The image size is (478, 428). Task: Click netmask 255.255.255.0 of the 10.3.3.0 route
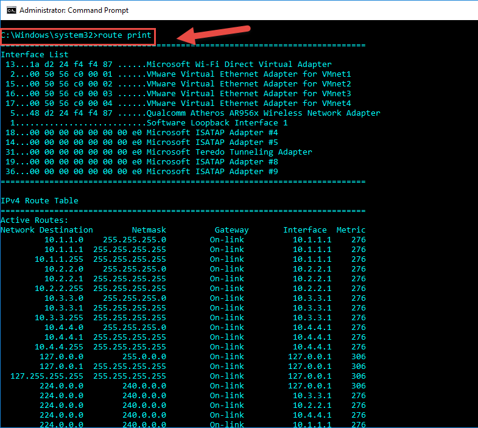[135, 298]
